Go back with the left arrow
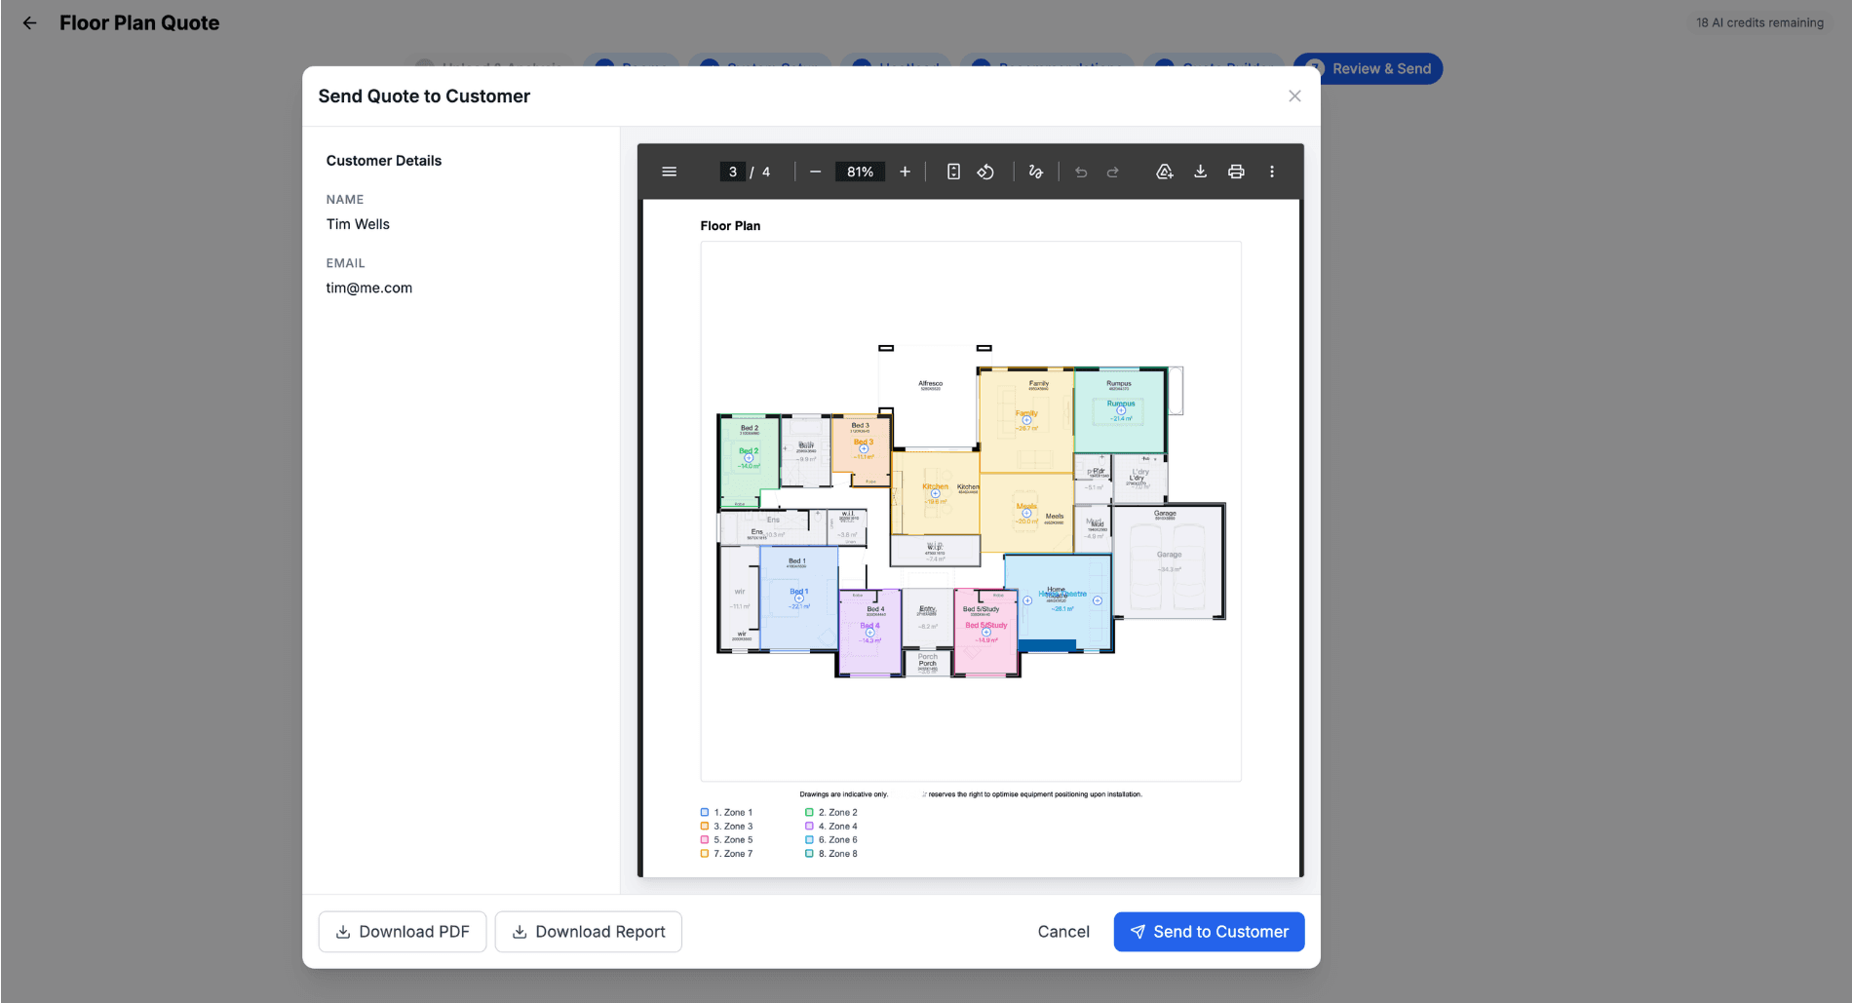This screenshot has height=1003, width=1852. pyautogui.click(x=29, y=22)
